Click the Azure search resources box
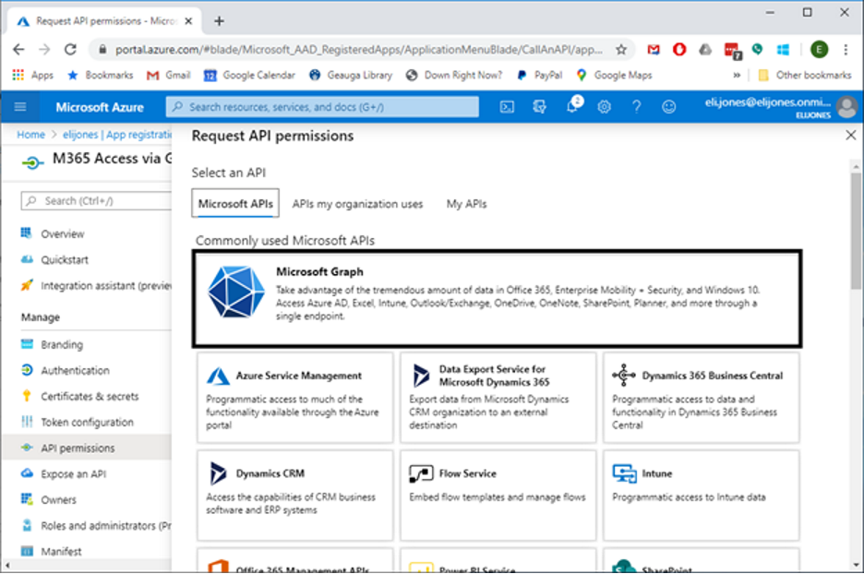 [x=323, y=107]
